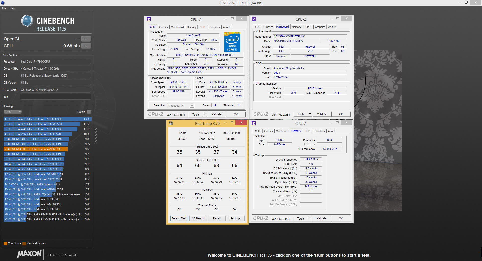
Task: Click OK in the Memory CPU-Z window
Action: pyautogui.click(x=341, y=218)
